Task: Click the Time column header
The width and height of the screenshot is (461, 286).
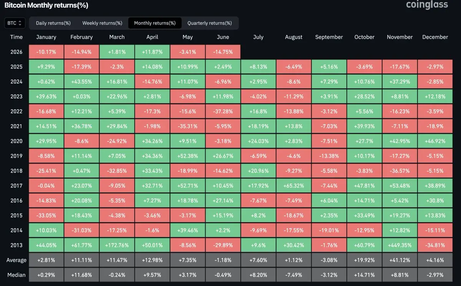Action: pos(17,37)
